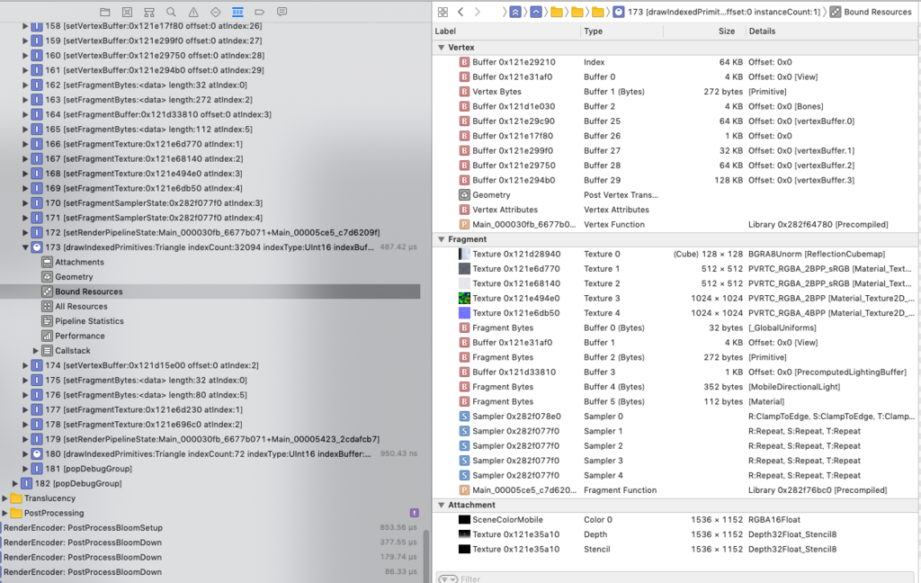
Task: Open the Breakpoint navigator icon
Action: point(260,12)
